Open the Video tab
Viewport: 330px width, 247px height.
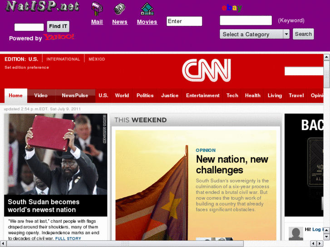[41, 96]
